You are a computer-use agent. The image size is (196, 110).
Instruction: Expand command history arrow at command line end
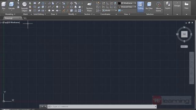(156, 107)
